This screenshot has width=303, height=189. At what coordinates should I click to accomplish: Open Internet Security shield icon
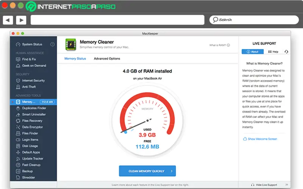click(x=18, y=81)
